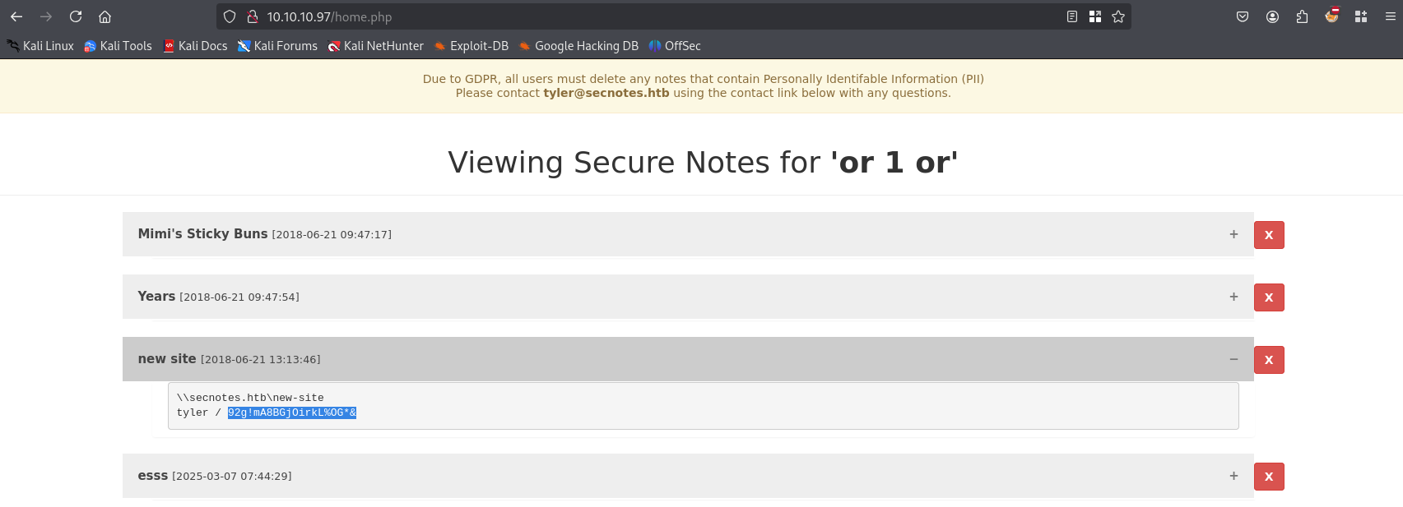
Task: Open the extensions puzzle icon
Action: click(x=1302, y=16)
